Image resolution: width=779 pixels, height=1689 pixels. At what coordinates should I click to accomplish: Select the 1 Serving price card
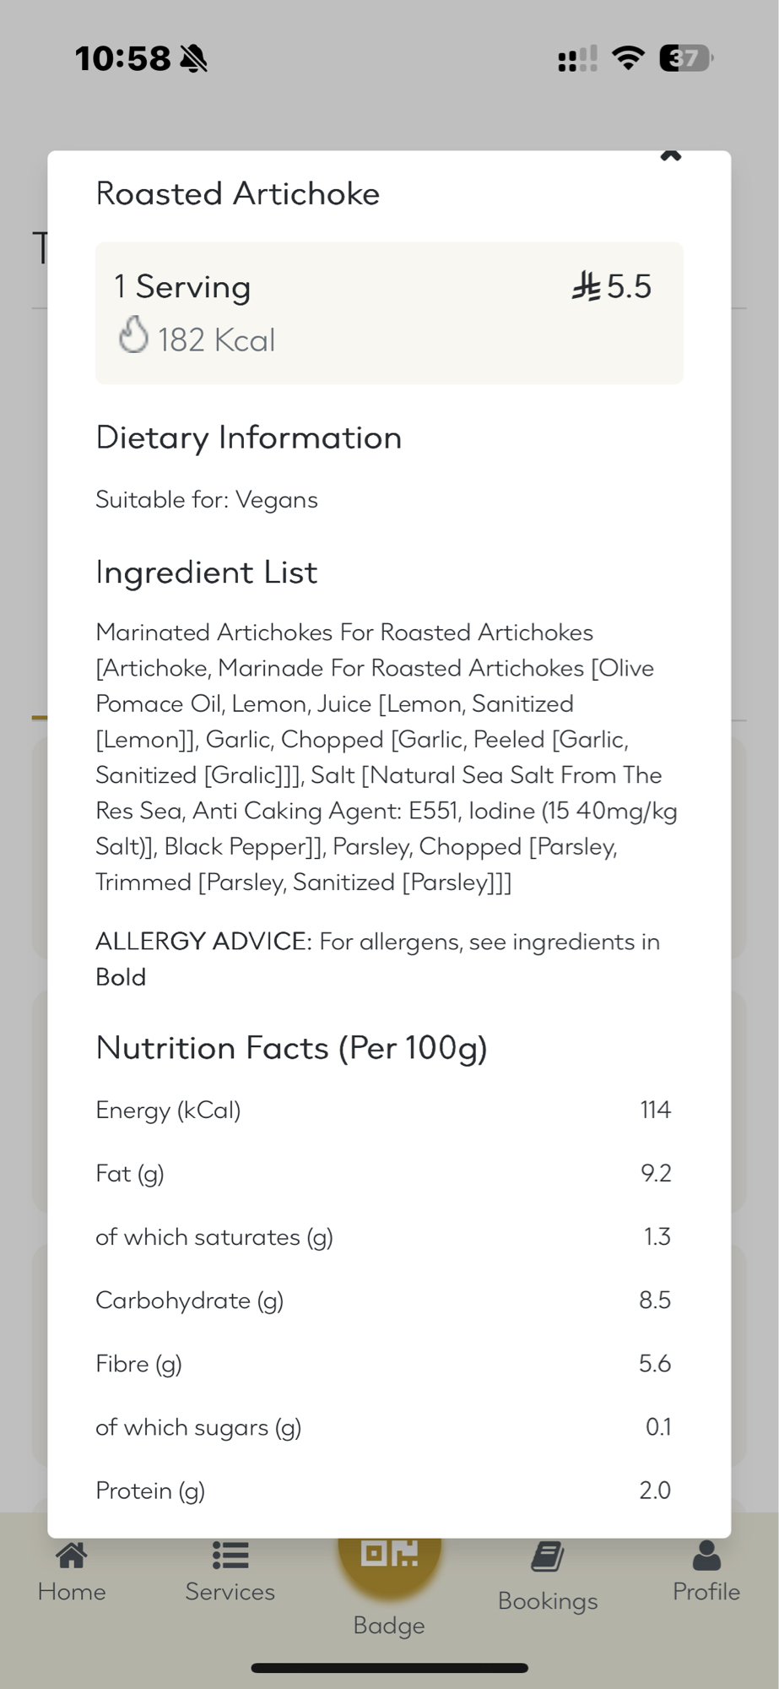tap(389, 312)
